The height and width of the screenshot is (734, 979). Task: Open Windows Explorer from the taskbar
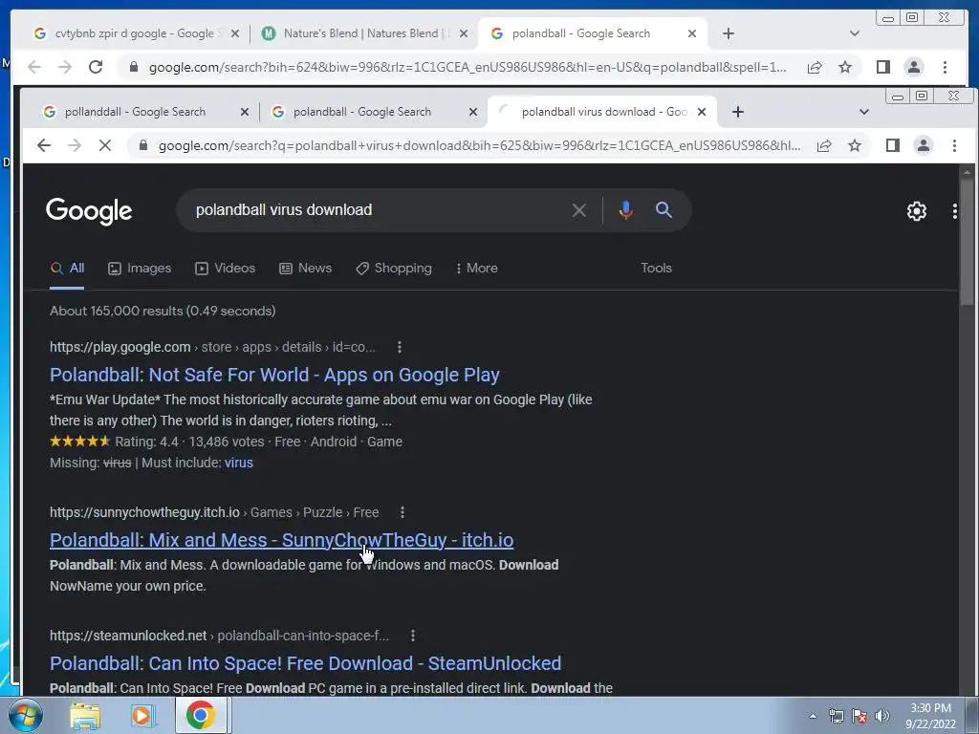click(x=85, y=716)
